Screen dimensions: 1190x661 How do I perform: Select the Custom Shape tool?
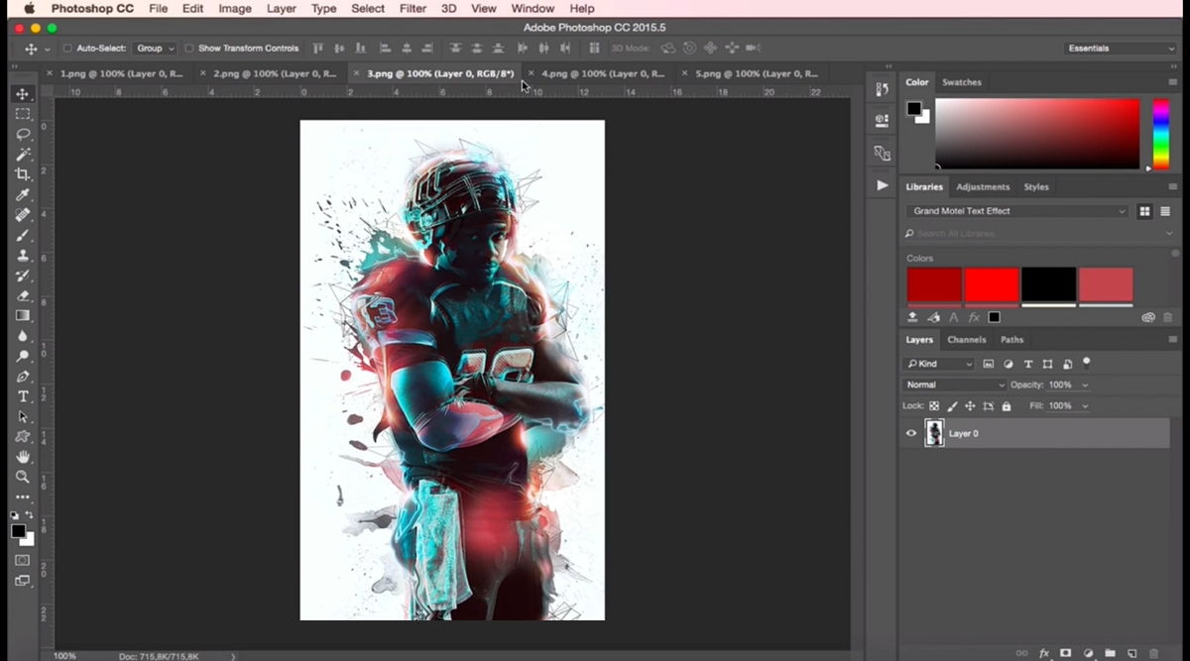tap(22, 437)
